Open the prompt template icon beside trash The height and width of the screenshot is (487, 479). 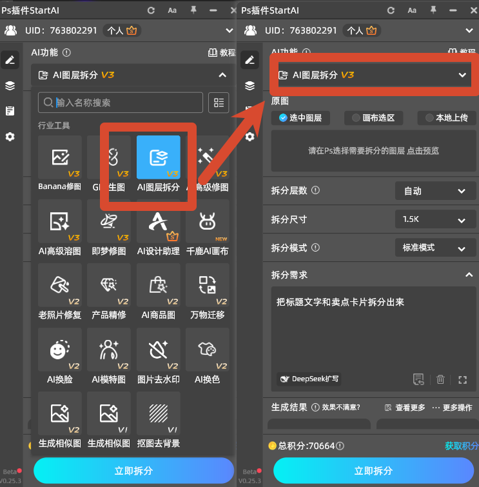coord(418,379)
